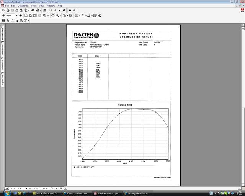Click the Open file folder icon

click(x=4, y=10)
